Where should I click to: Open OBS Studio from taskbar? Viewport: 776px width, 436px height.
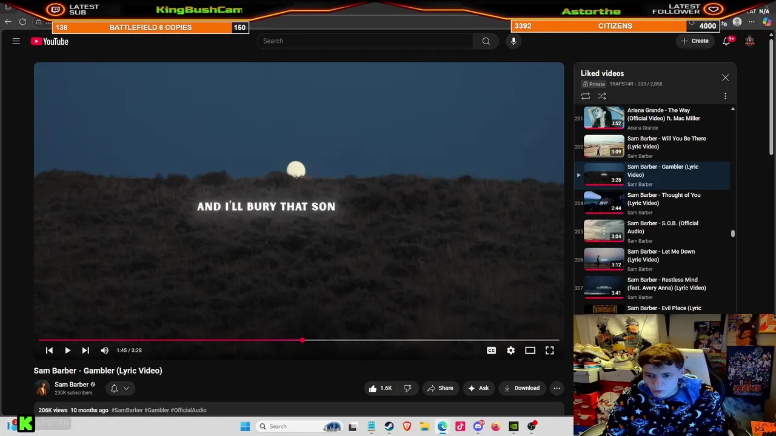(x=532, y=426)
